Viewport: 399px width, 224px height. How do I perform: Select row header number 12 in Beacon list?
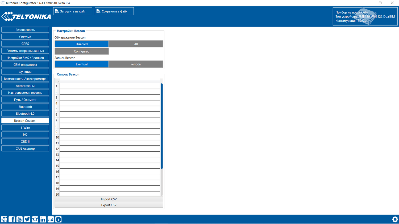57,149
